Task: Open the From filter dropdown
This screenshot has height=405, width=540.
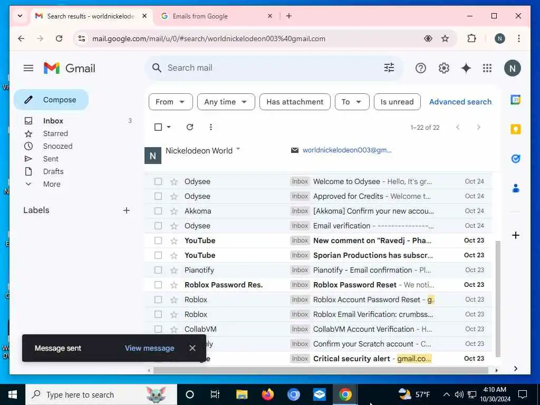Action: coord(170,102)
